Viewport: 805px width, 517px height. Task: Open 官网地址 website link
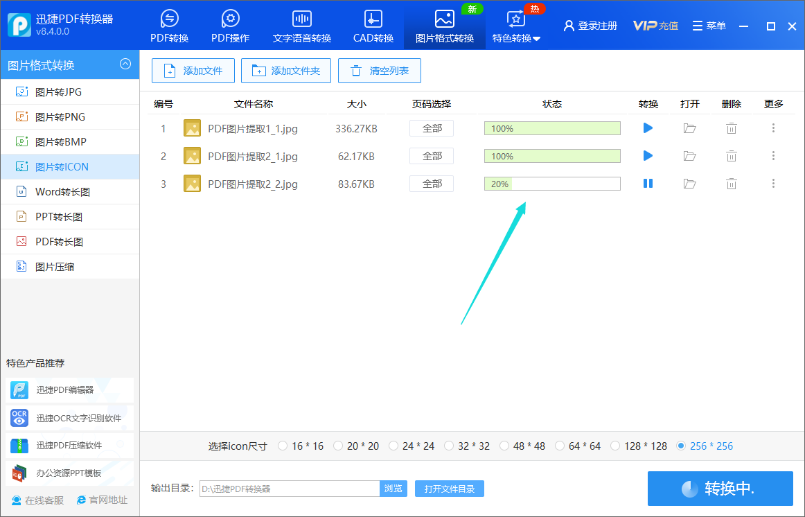[x=102, y=500]
